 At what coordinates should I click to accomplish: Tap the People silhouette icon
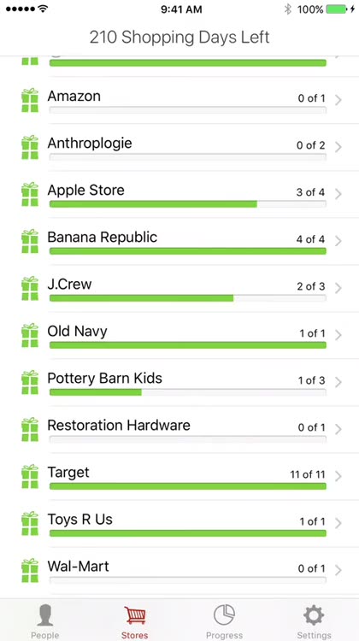point(45,615)
